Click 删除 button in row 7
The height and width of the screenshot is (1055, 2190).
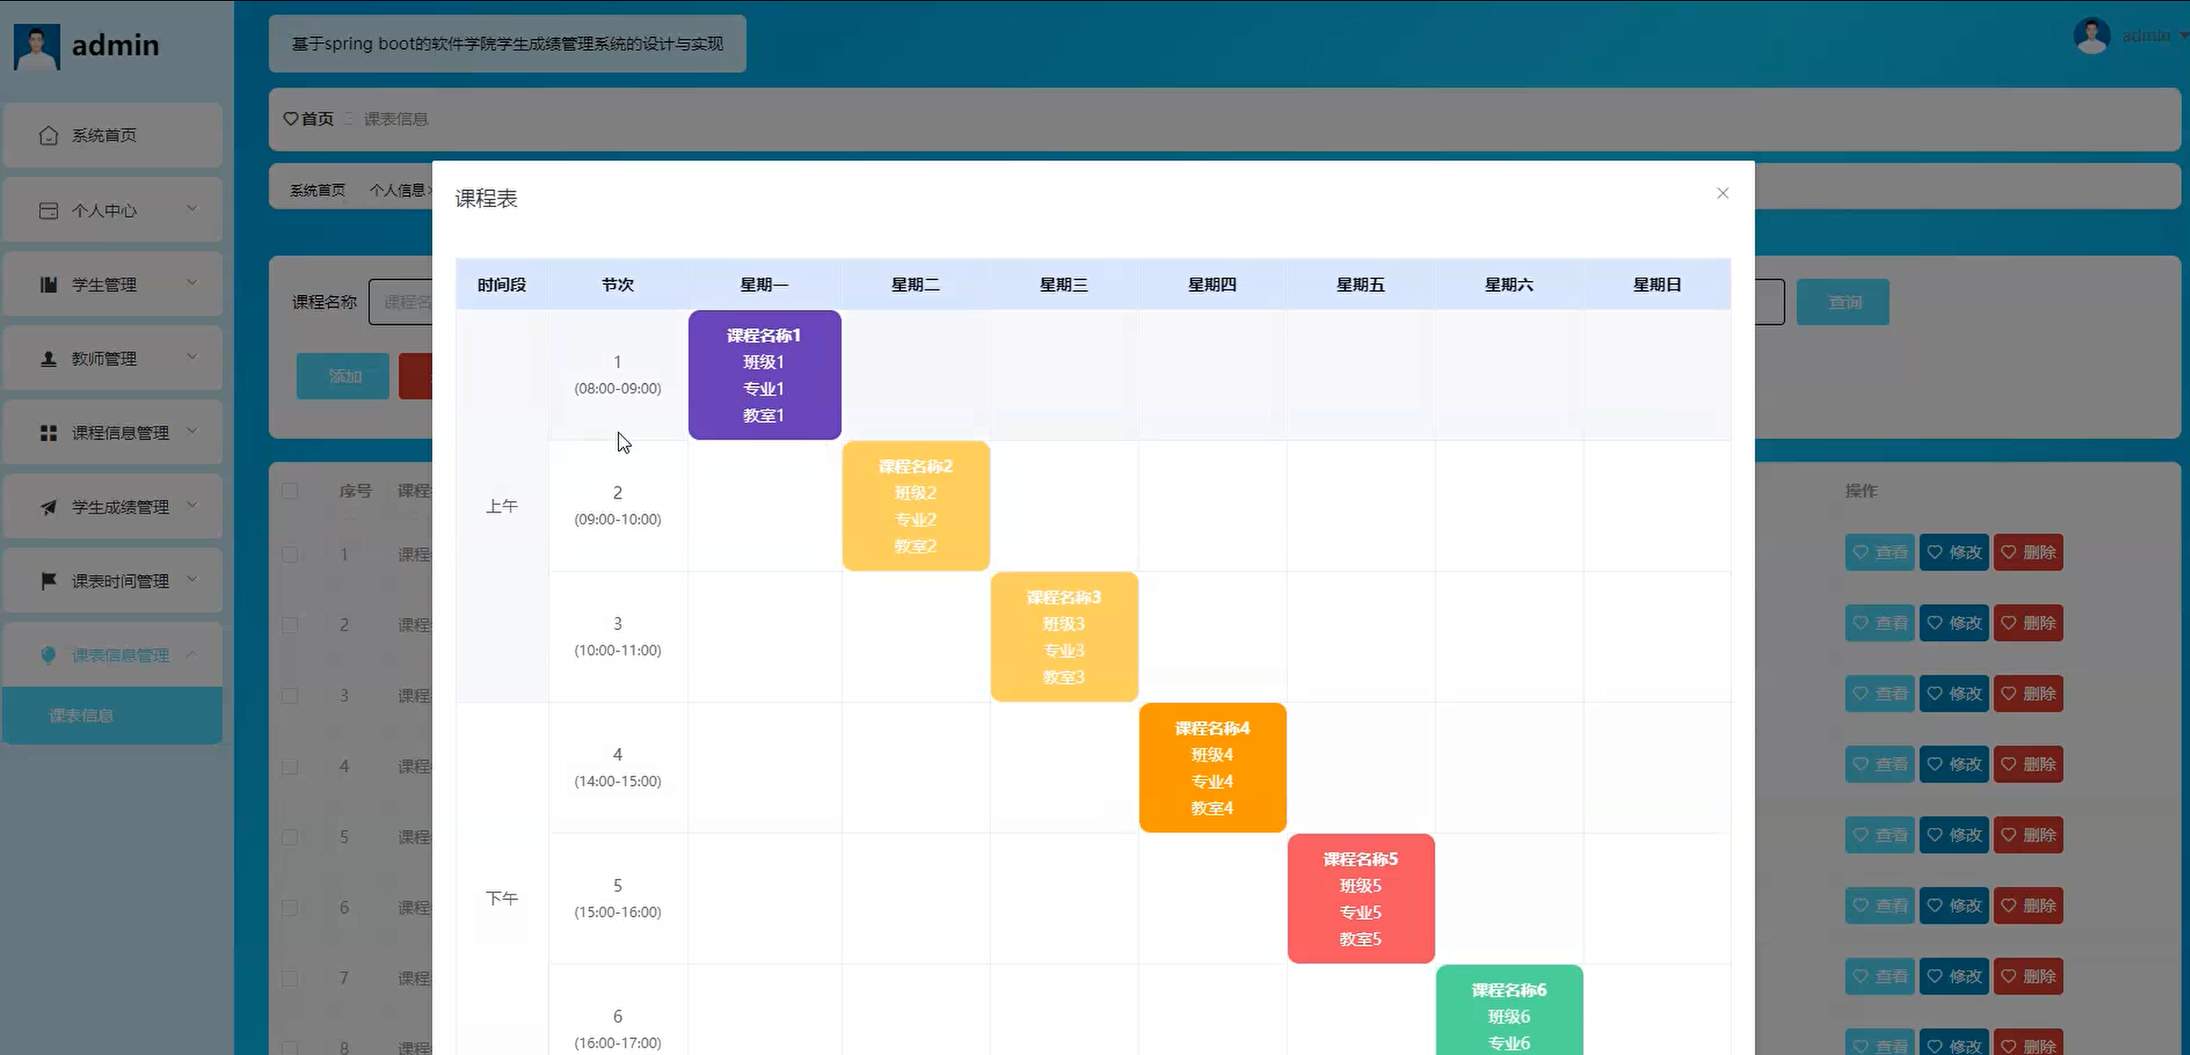click(2029, 976)
